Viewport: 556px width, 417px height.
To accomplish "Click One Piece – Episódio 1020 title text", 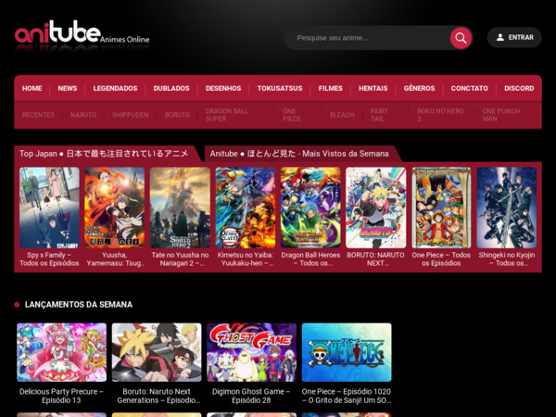I will (347, 396).
